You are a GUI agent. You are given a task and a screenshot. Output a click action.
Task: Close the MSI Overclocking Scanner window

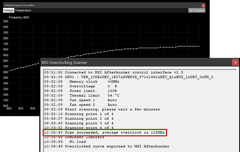click(x=236, y=63)
